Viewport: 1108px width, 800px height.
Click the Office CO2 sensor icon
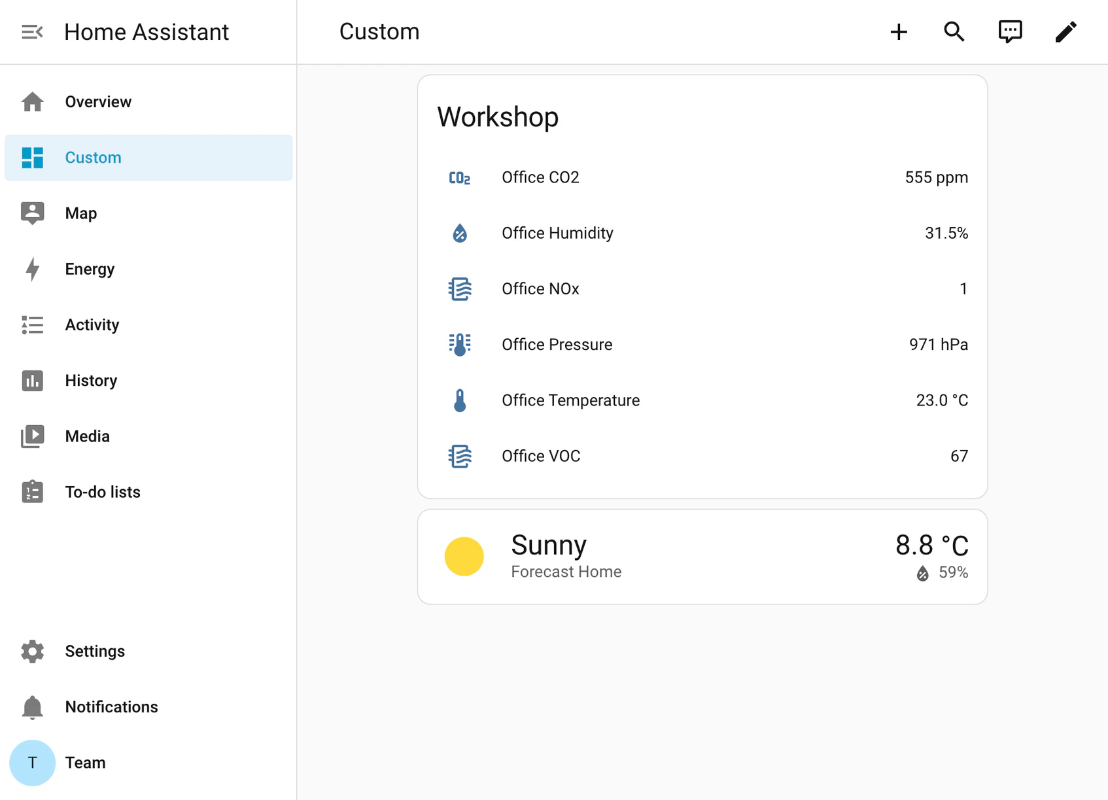[460, 177]
